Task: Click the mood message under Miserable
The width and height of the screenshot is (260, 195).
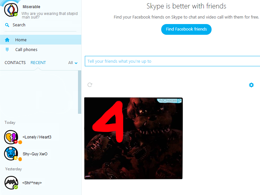Action: (49, 15)
